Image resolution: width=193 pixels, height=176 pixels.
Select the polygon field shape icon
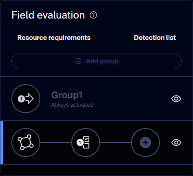[26, 143]
